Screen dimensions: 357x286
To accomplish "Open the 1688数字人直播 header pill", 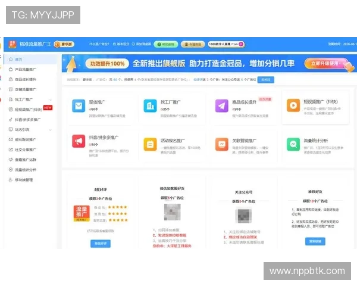I will coord(226,44).
